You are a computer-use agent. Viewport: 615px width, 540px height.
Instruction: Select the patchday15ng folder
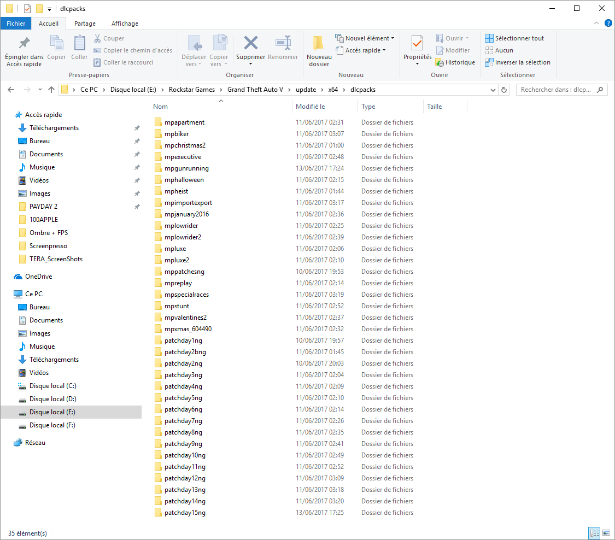(185, 513)
